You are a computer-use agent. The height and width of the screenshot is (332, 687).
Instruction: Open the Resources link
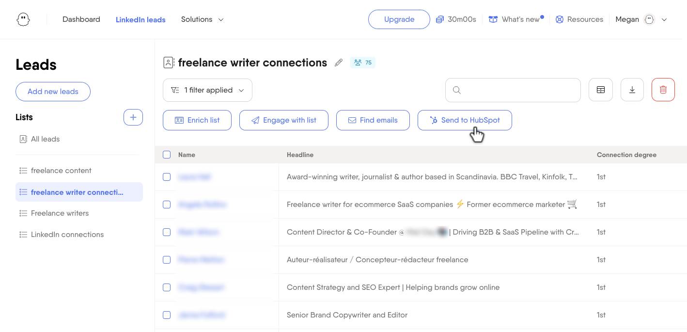(579, 19)
